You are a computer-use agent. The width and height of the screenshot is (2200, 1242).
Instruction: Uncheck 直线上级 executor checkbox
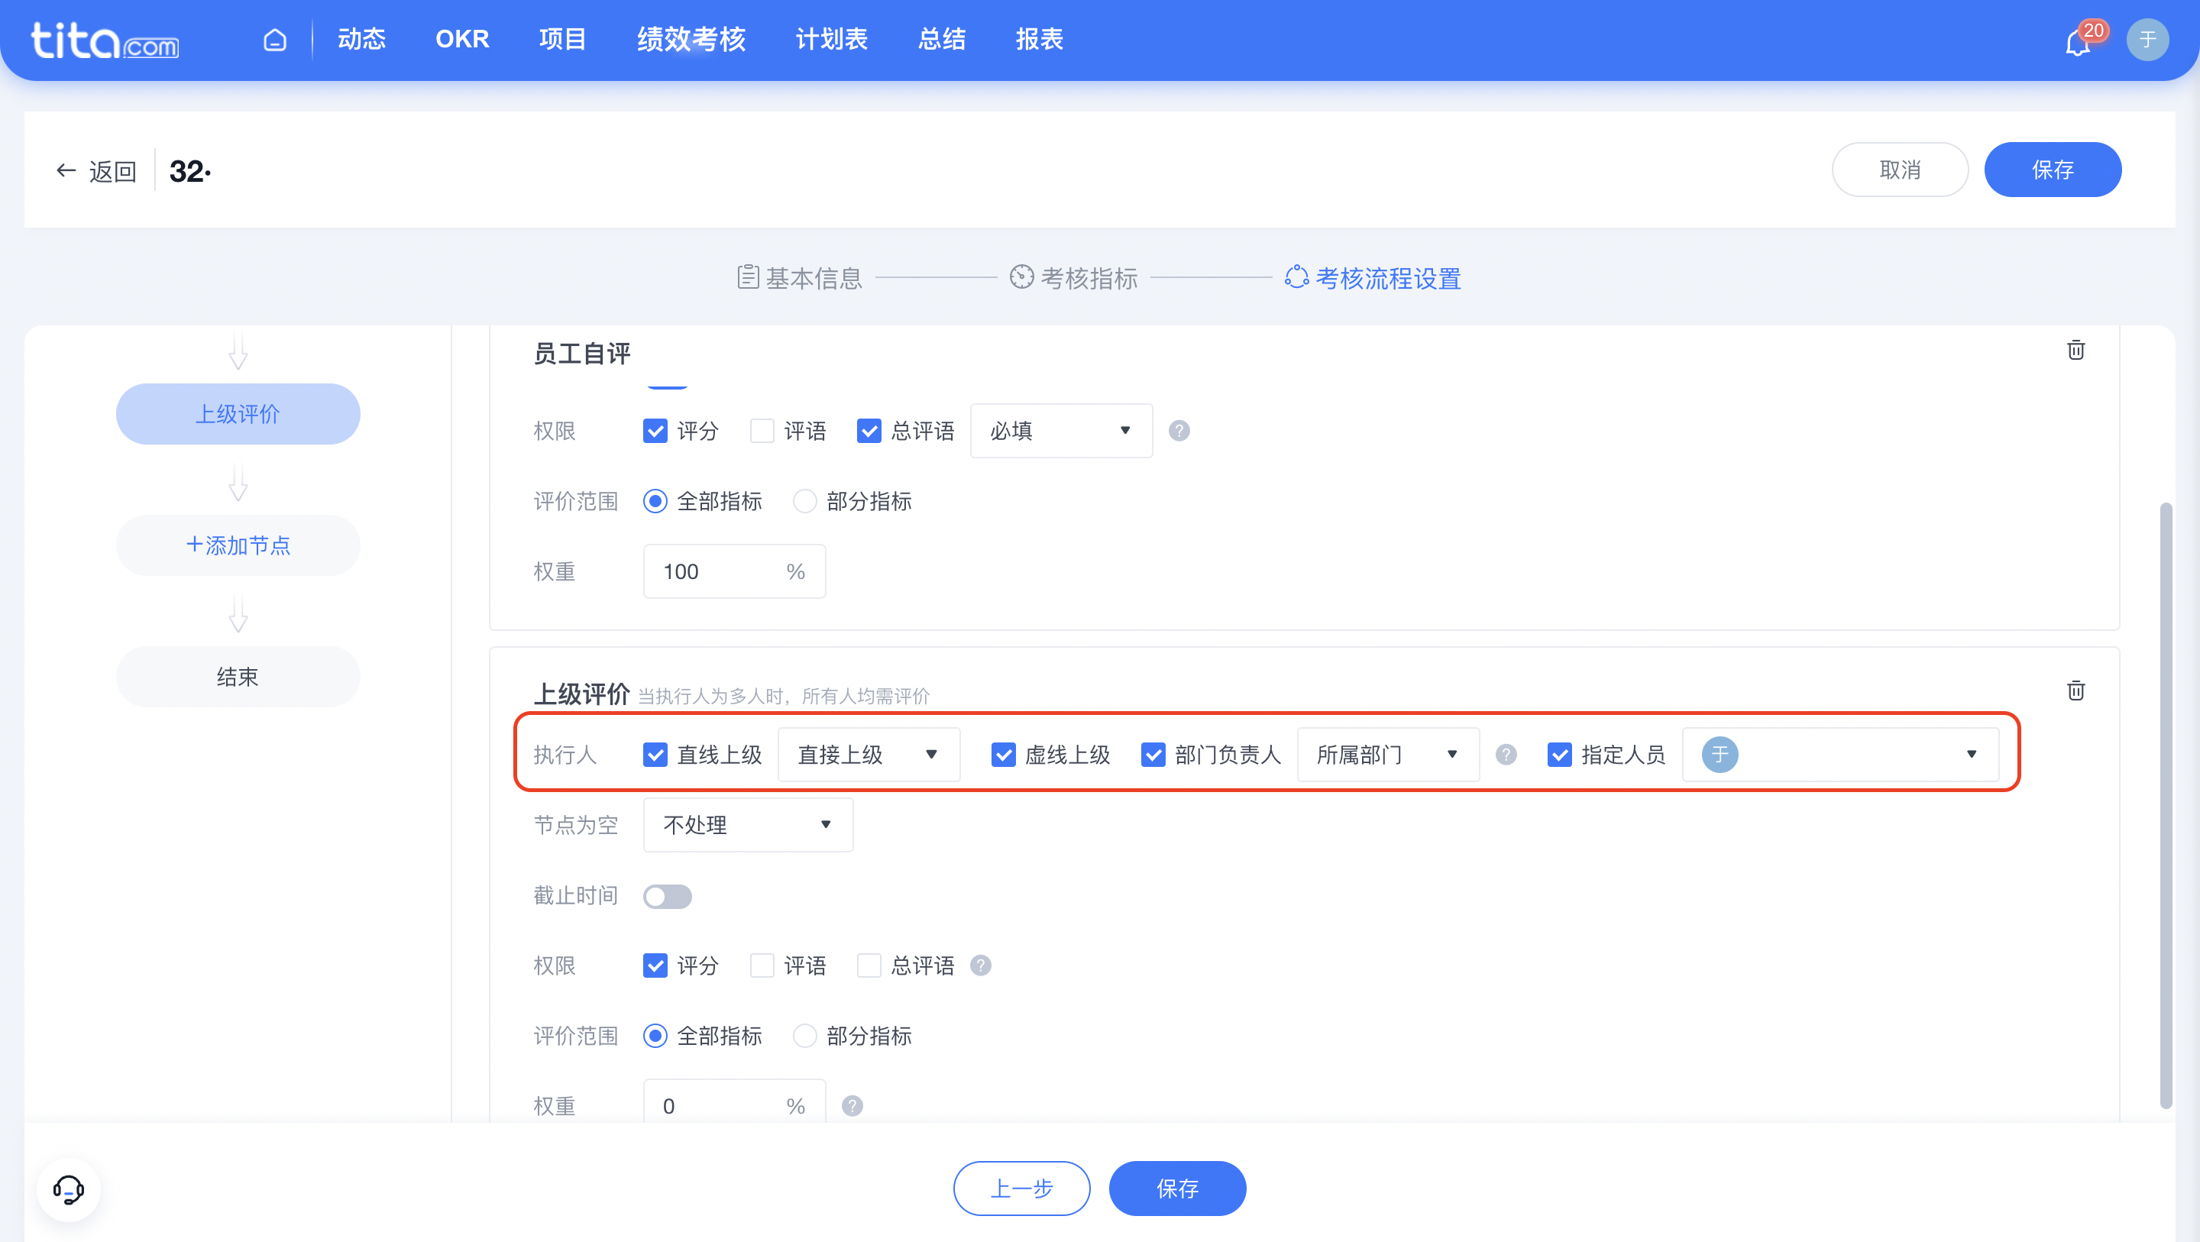(x=655, y=754)
